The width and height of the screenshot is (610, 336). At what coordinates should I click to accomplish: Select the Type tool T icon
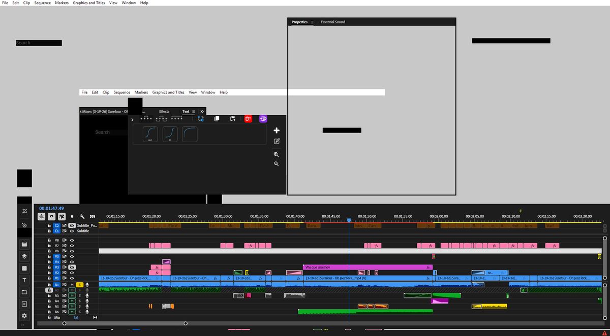point(24,280)
